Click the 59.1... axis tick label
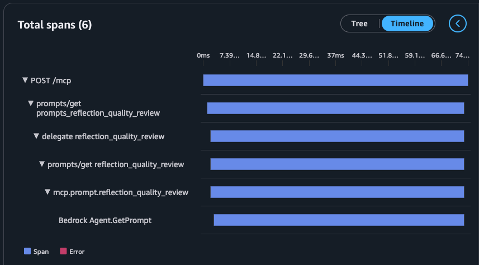 415,55
